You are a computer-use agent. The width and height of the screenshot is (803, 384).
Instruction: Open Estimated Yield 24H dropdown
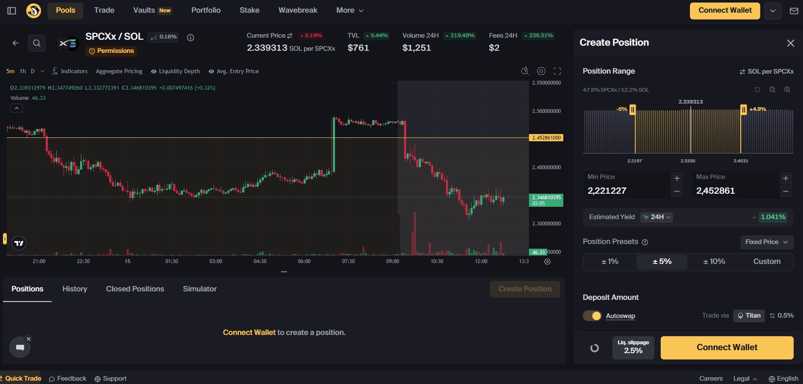click(x=656, y=217)
